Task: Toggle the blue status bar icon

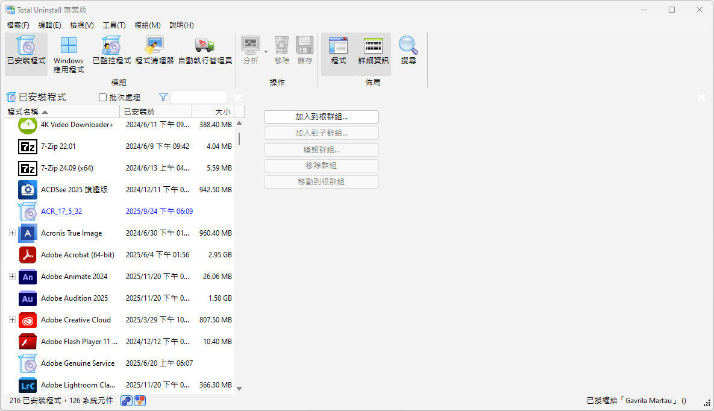Action: (127, 401)
